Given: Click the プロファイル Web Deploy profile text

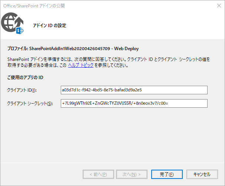Looking at the screenshot, I should click(73, 49).
